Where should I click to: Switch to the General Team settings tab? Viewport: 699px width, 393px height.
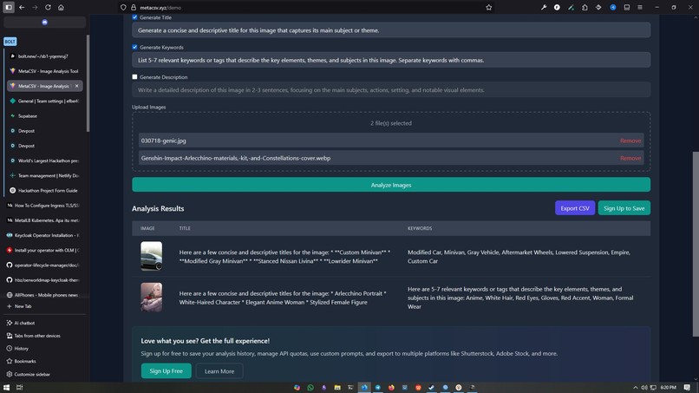(x=44, y=102)
